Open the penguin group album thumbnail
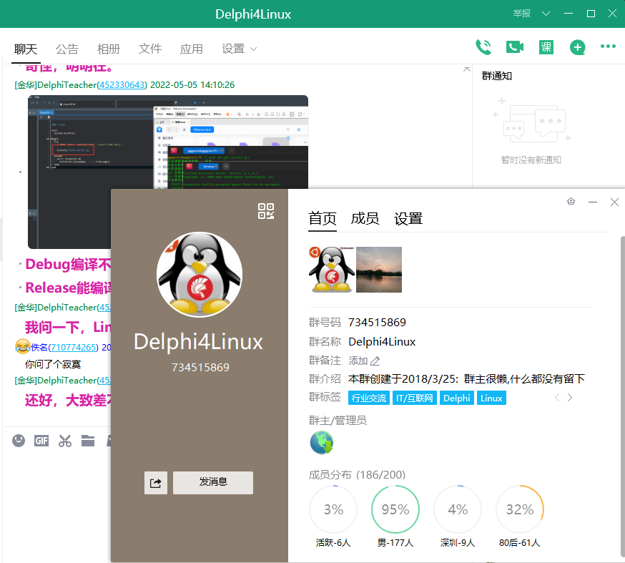This screenshot has width=625, height=563. coord(331,270)
